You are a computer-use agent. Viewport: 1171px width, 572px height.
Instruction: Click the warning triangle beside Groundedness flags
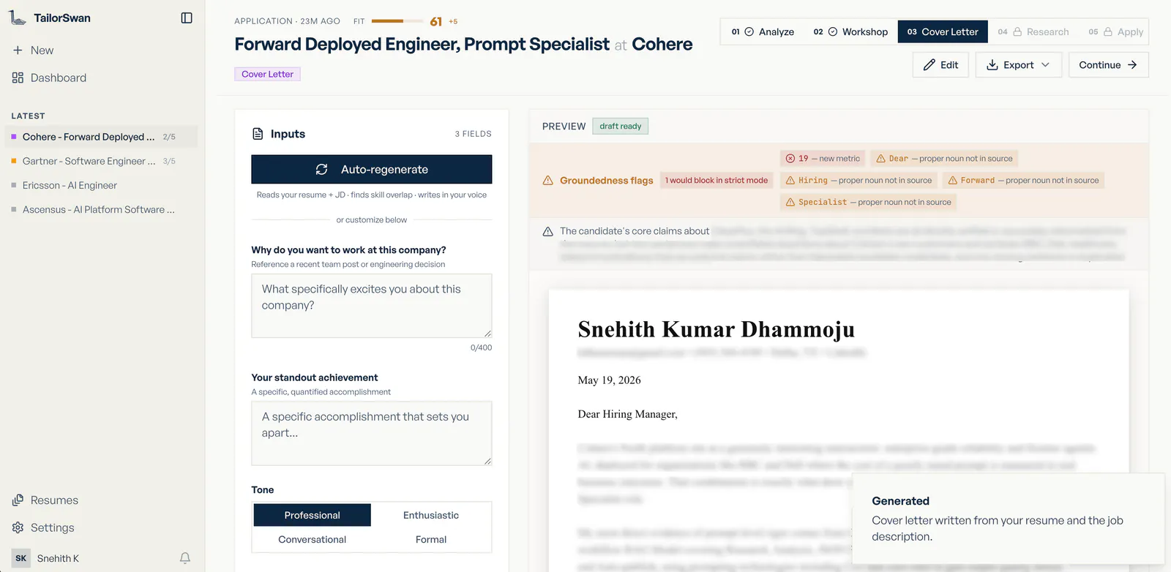(547, 181)
